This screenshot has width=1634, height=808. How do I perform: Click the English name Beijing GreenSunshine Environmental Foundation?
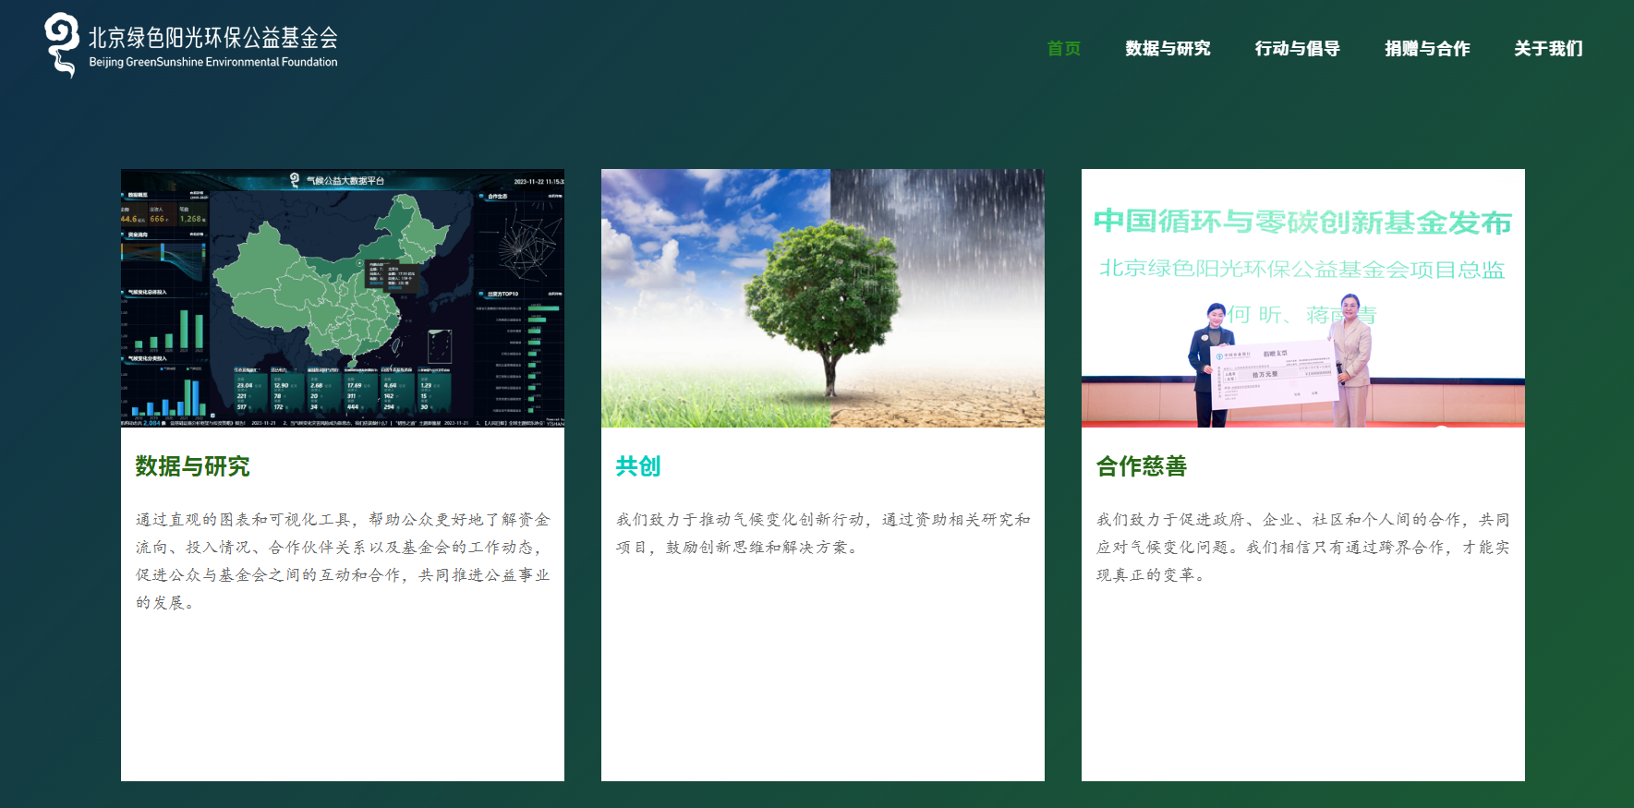(213, 63)
